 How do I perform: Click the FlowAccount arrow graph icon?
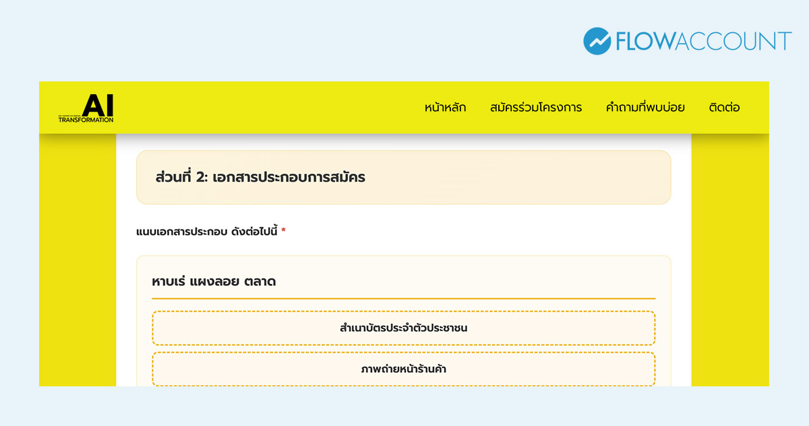point(597,40)
